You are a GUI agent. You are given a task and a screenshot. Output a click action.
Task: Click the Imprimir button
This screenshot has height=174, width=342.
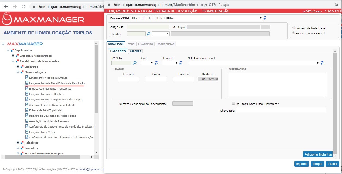[302, 164]
